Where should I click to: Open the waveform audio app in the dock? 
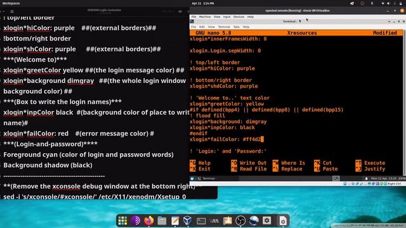pyautogui.click(x=214, y=221)
